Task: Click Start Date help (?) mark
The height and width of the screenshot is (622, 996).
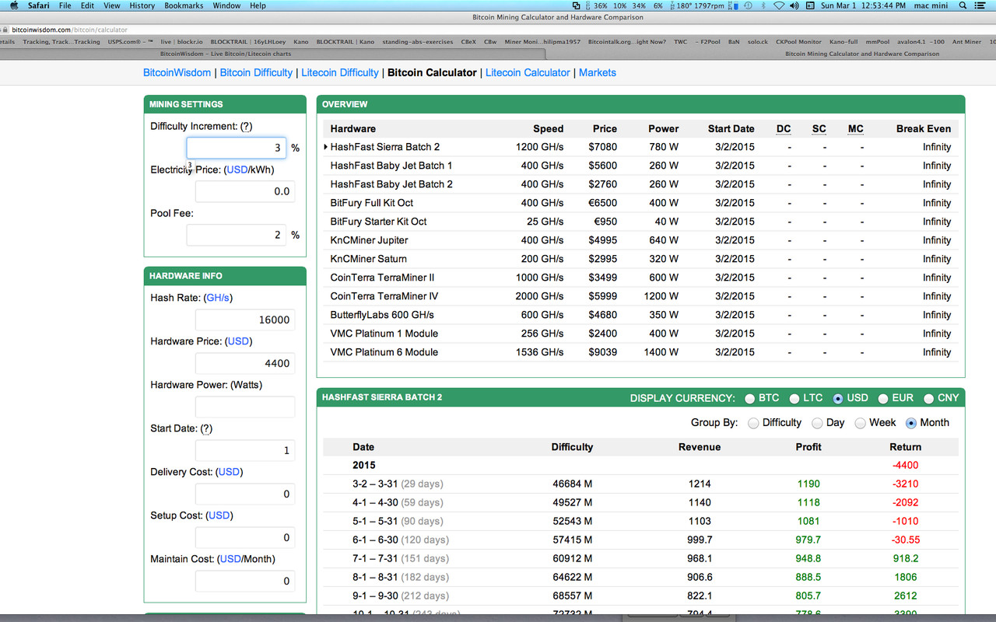Action: tap(206, 428)
